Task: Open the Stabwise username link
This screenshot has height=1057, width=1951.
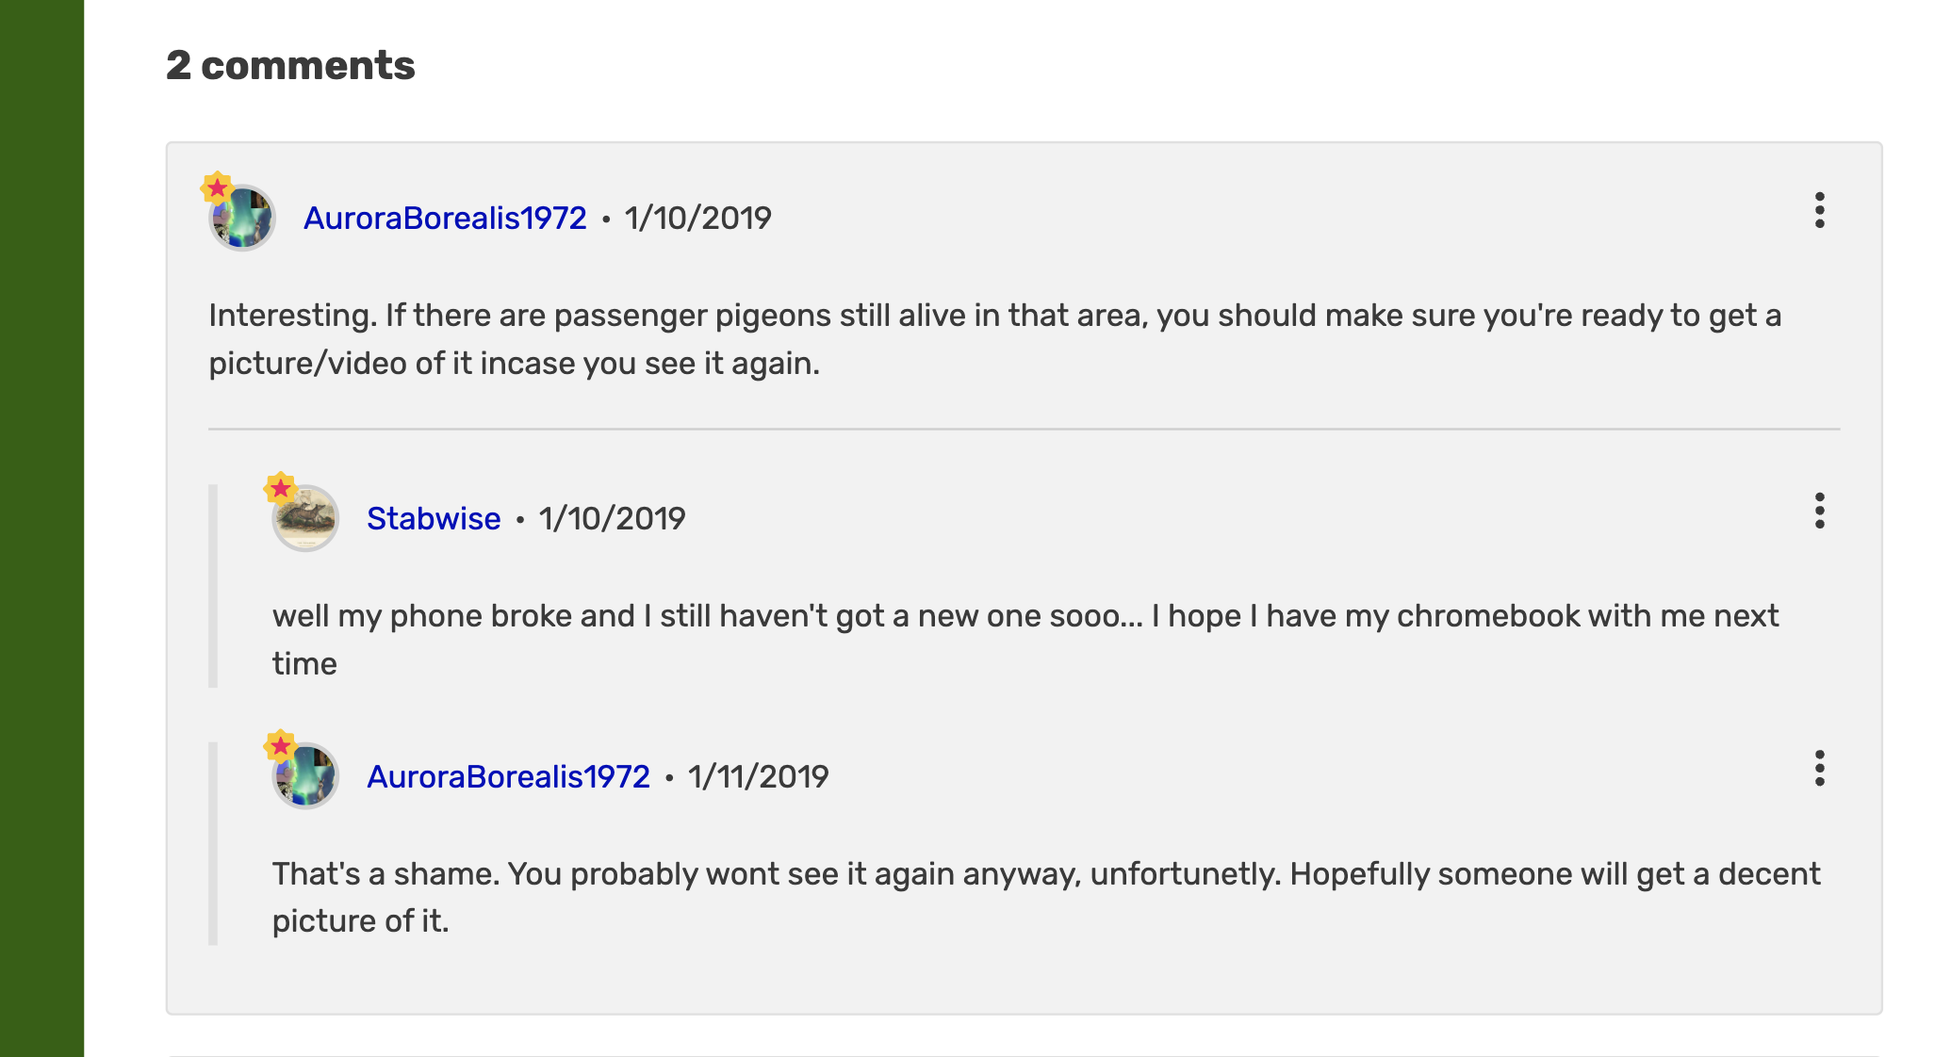Action: [x=434, y=519]
